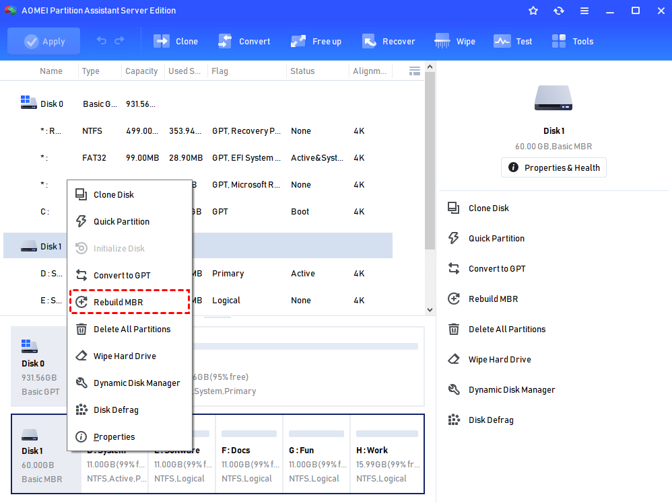This screenshot has height=503, width=672.
Task: Click the Disk 1 drive image in the right panel
Action: click(553, 98)
